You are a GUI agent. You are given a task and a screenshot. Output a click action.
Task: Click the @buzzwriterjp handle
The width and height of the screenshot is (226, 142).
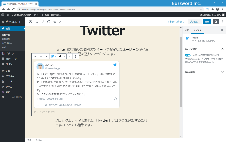coord(52,68)
